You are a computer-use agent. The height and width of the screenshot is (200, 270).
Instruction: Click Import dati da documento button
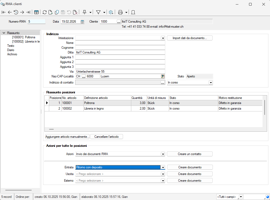pos(189,38)
